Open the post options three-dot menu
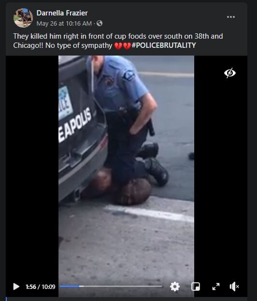The image size is (257, 301). tap(231, 17)
